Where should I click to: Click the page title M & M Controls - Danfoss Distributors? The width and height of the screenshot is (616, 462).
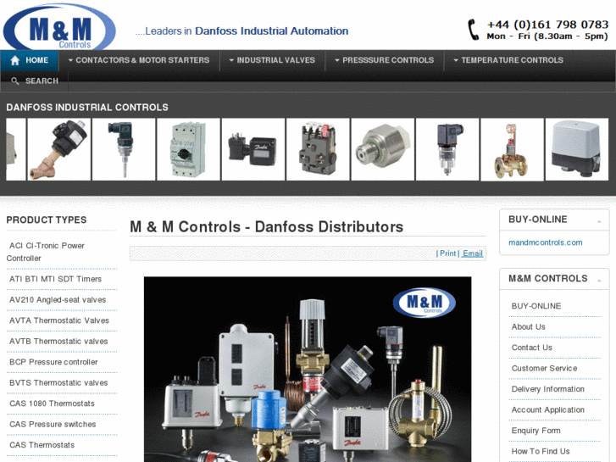point(267,227)
